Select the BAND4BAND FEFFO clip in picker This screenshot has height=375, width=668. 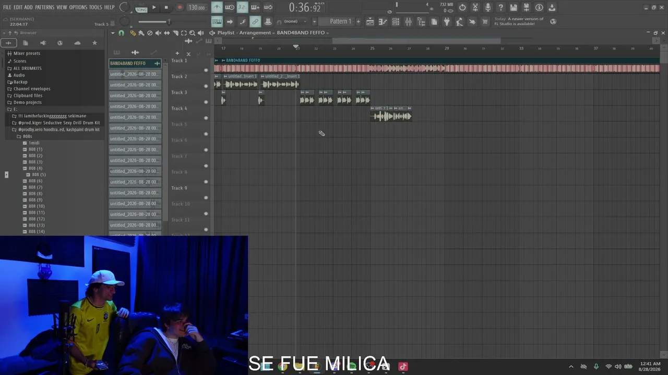click(x=135, y=64)
